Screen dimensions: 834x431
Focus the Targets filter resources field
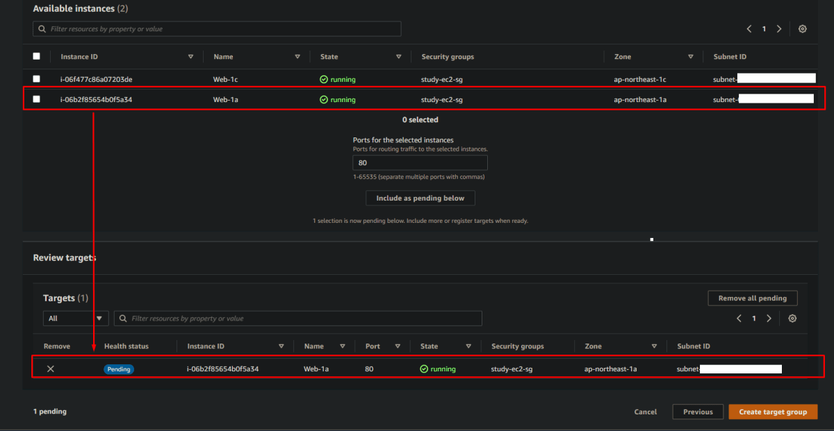click(298, 319)
